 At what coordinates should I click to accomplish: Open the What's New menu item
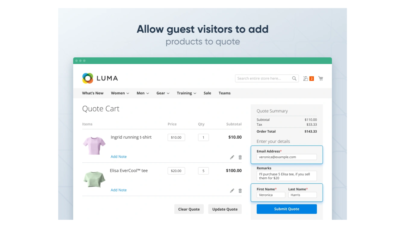93,93
